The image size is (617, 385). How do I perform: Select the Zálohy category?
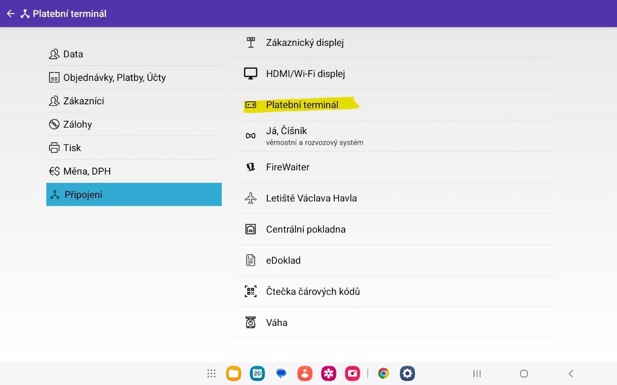134,124
